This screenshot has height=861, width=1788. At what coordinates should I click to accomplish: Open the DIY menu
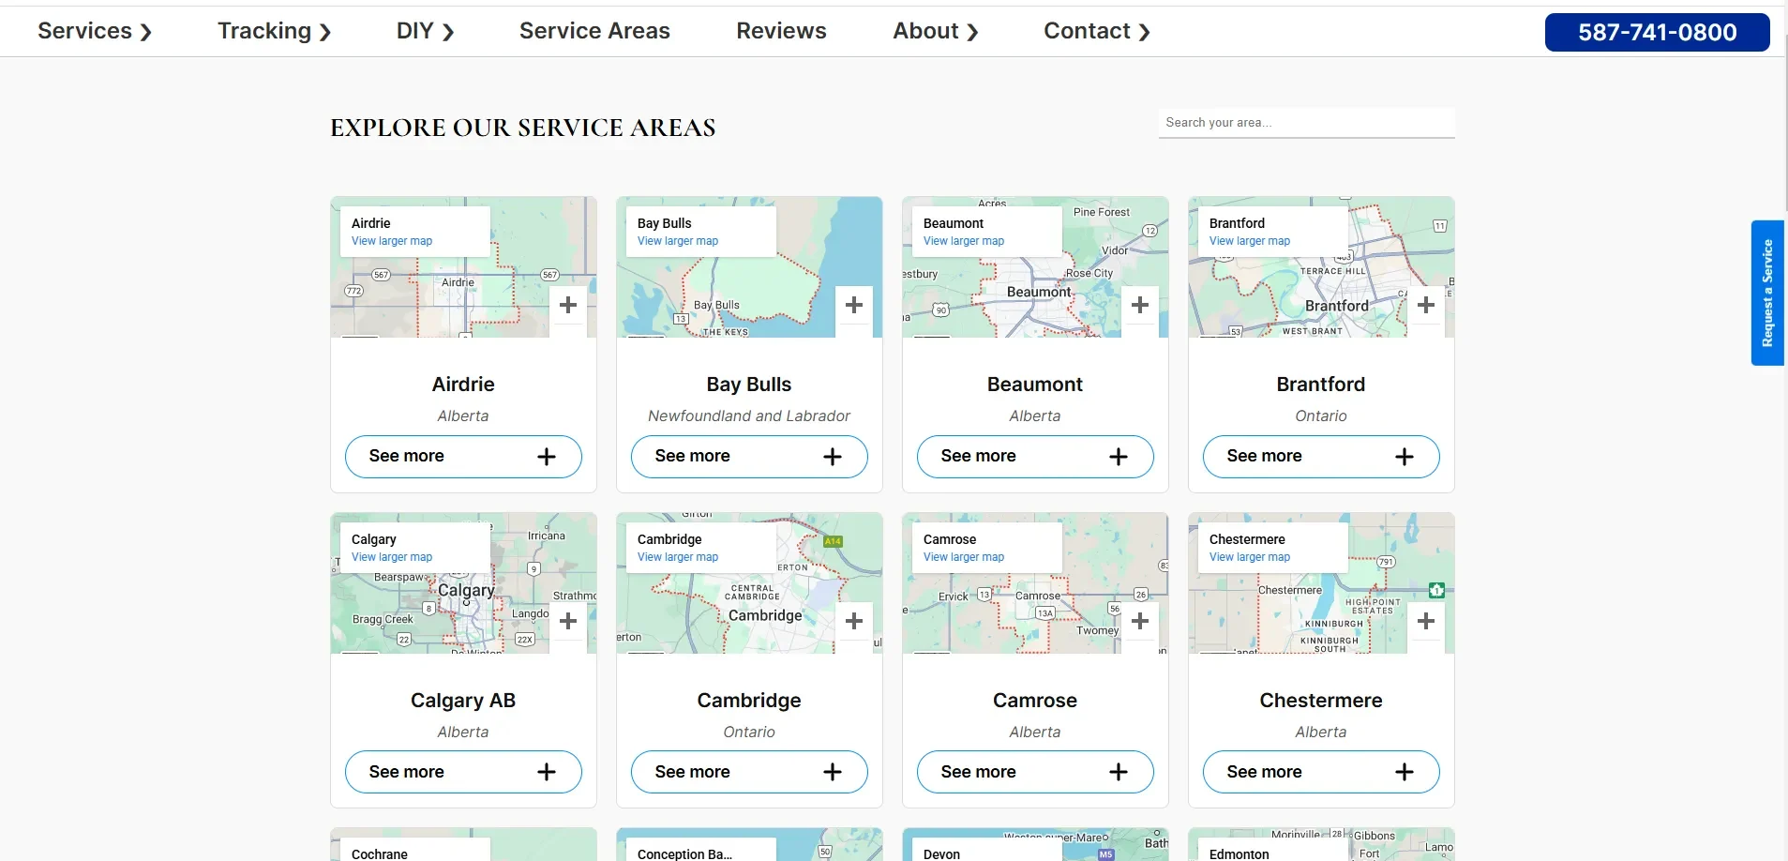pyautogui.click(x=426, y=31)
